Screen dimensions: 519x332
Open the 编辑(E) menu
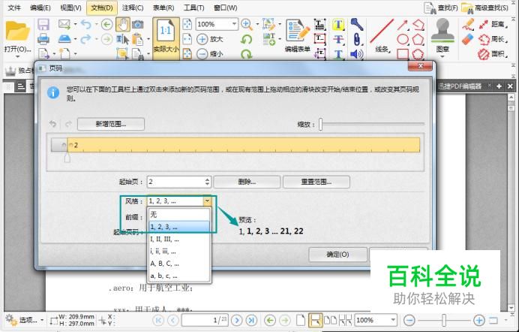pyautogui.click(x=40, y=8)
